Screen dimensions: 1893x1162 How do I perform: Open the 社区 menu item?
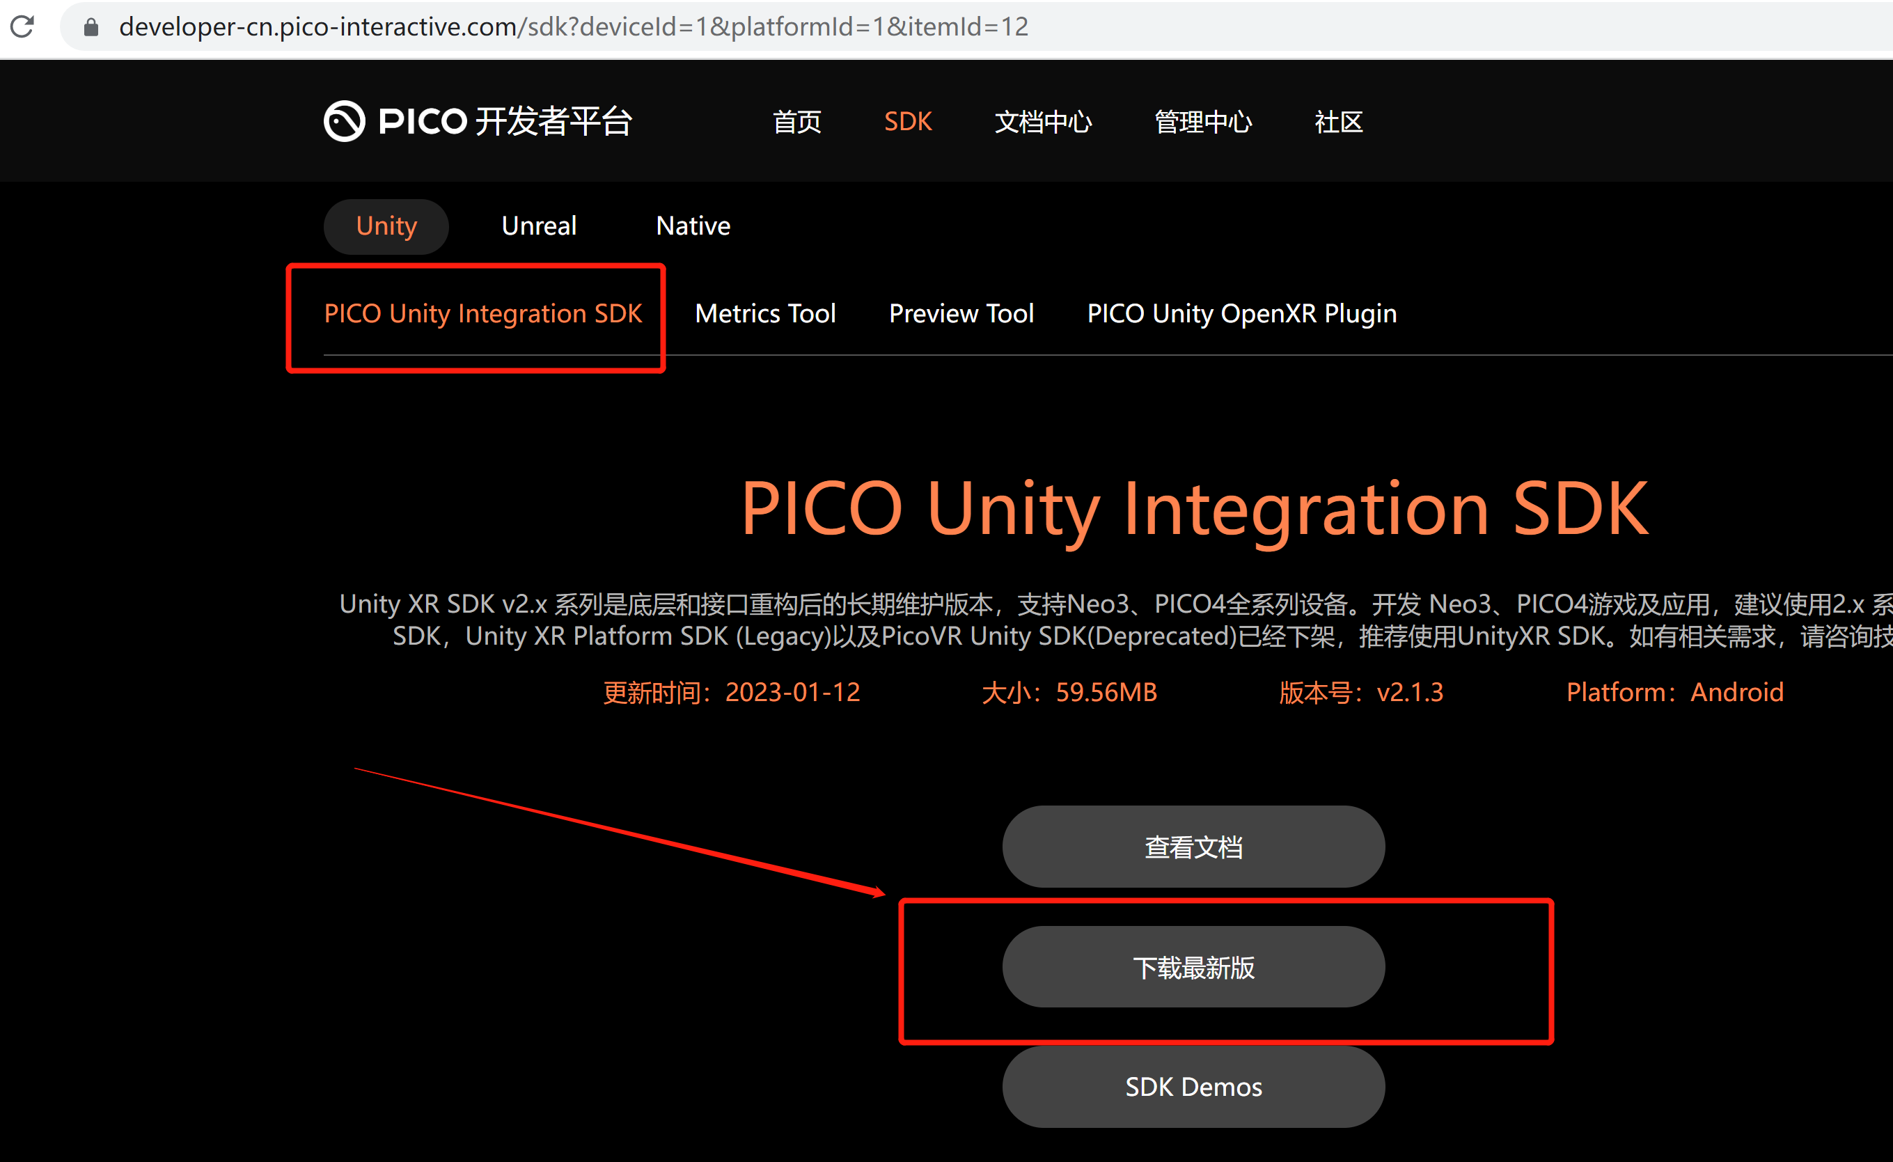pyautogui.click(x=1337, y=121)
